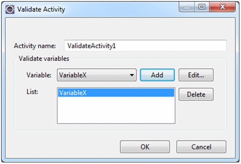
Task: Click the Activity name text field
Action: point(145,46)
